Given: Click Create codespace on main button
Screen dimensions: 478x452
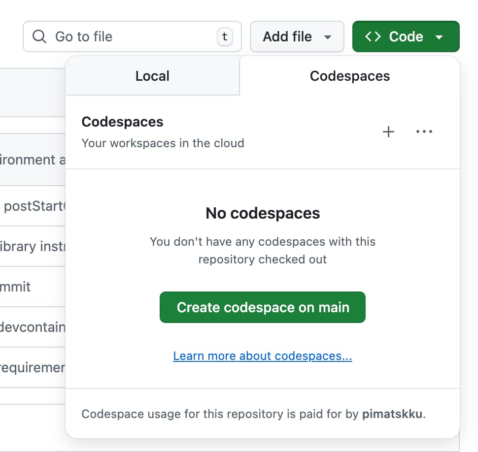Looking at the screenshot, I should coord(263,307).
